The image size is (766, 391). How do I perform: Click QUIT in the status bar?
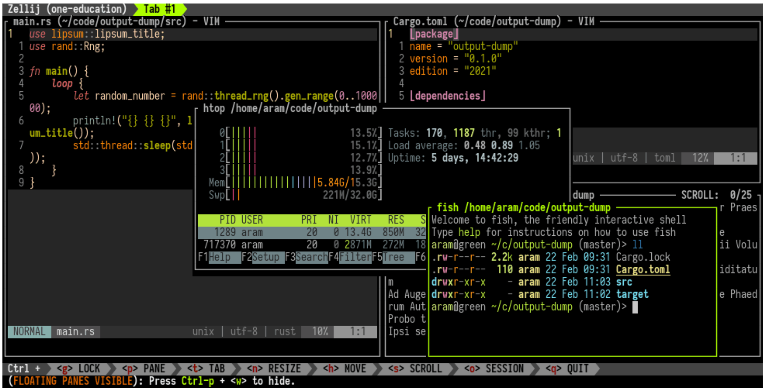567,369
